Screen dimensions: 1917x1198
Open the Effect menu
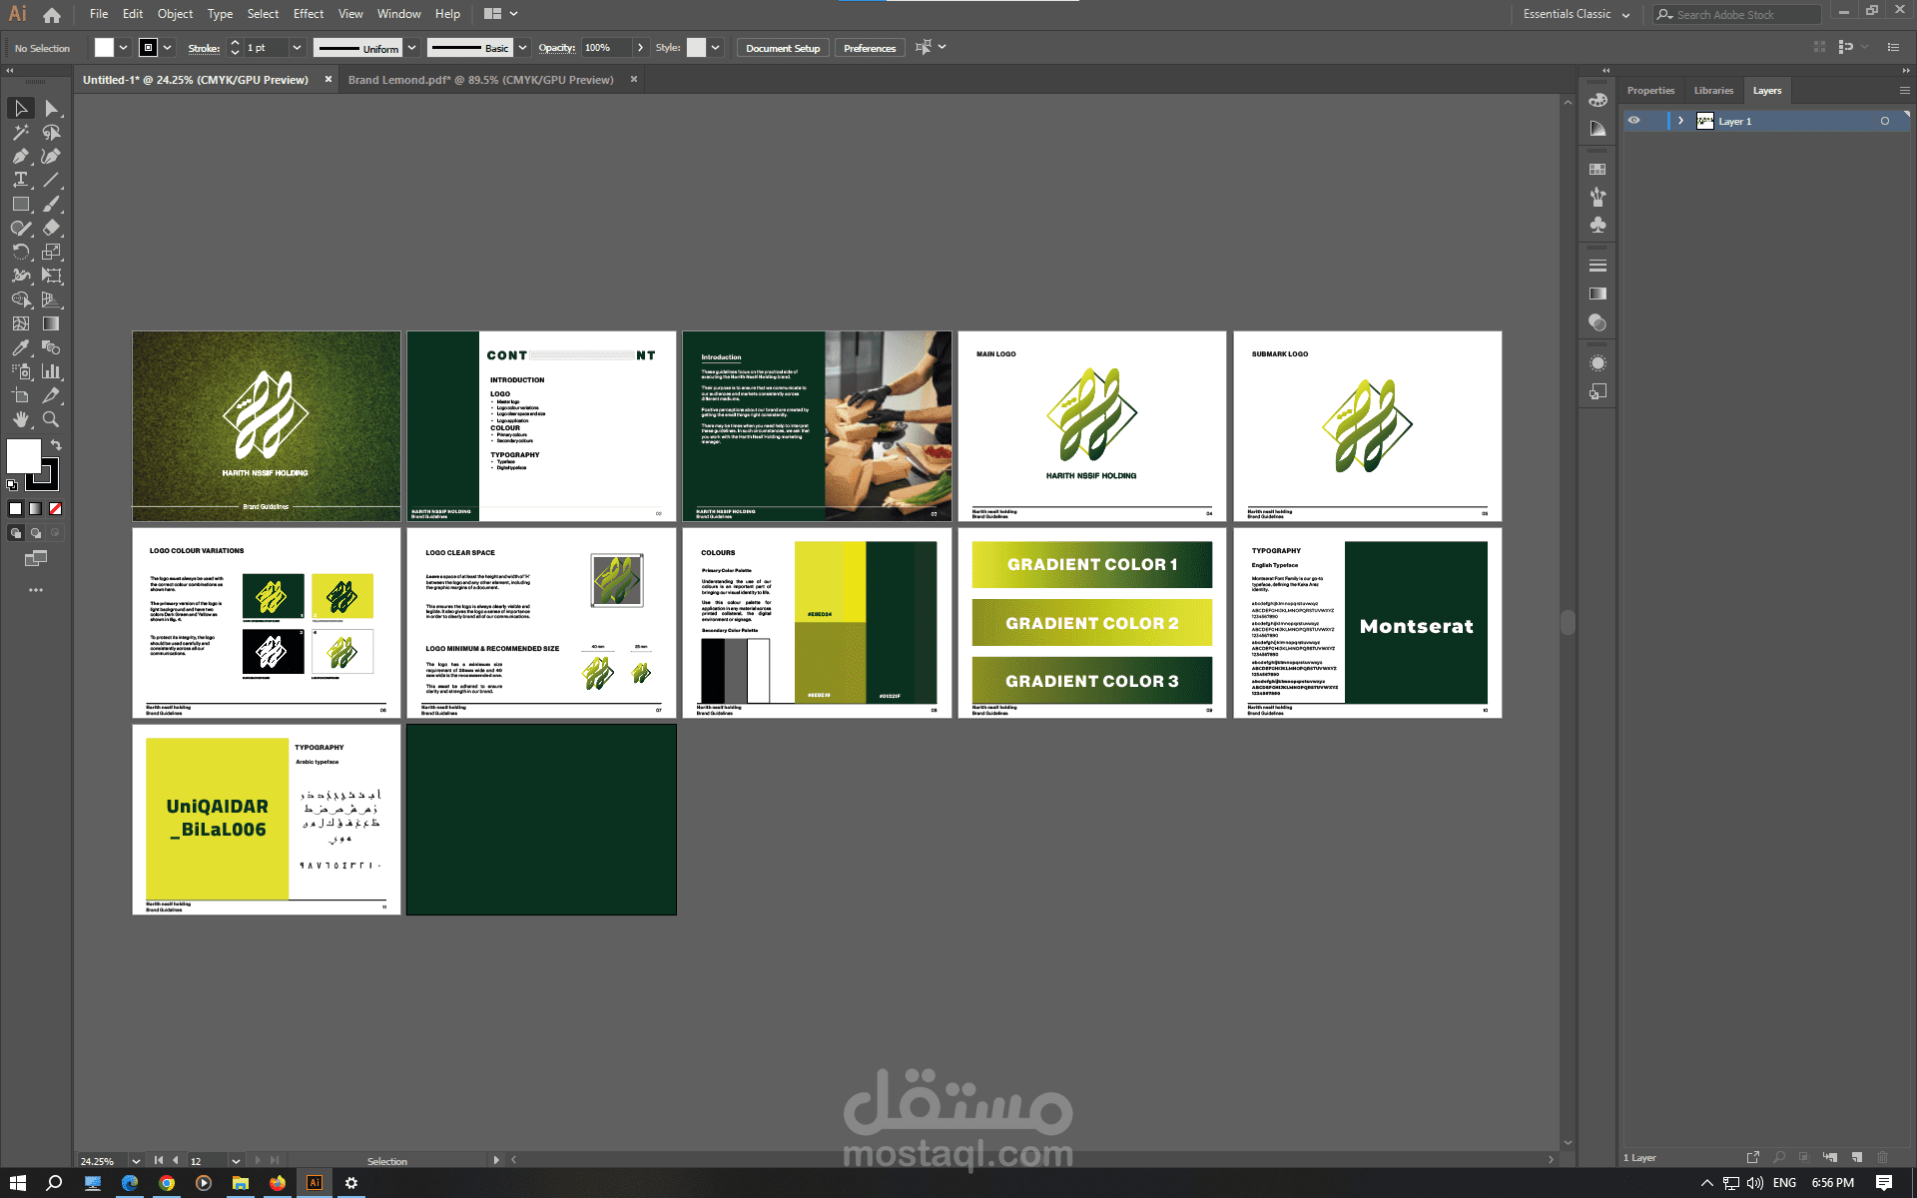308,14
